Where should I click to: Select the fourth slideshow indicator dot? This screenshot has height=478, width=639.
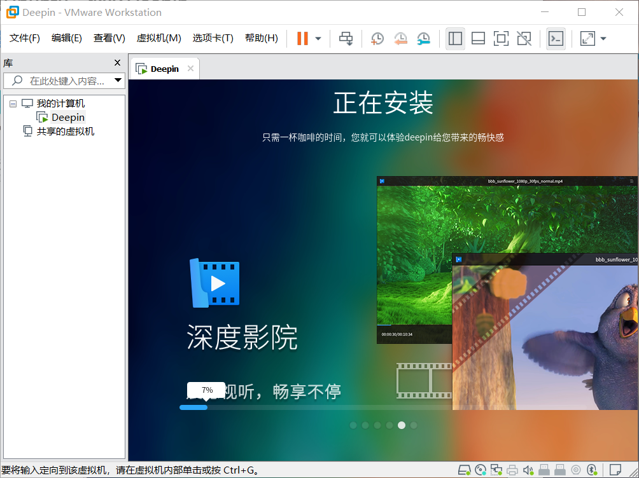pos(390,425)
